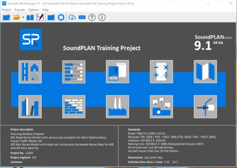The width and height of the screenshot is (237, 168).
Task: Launch the Geo-Database road and house tile
Action: (x=30, y=72)
